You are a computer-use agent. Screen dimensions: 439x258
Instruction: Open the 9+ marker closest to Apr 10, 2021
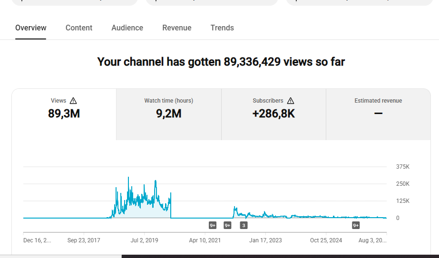(213, 225)
